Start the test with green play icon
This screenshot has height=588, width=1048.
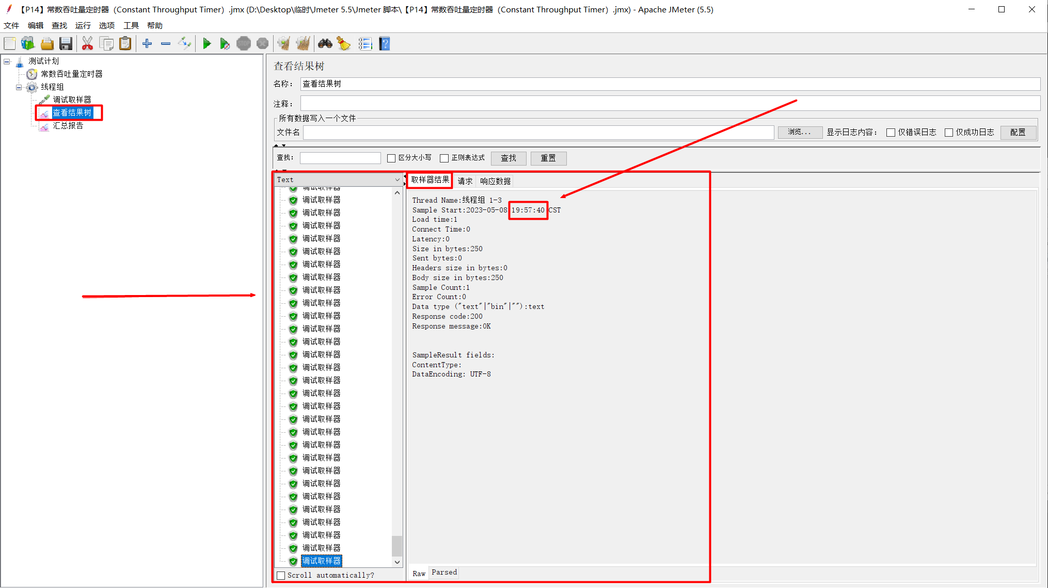click(207, 44)
